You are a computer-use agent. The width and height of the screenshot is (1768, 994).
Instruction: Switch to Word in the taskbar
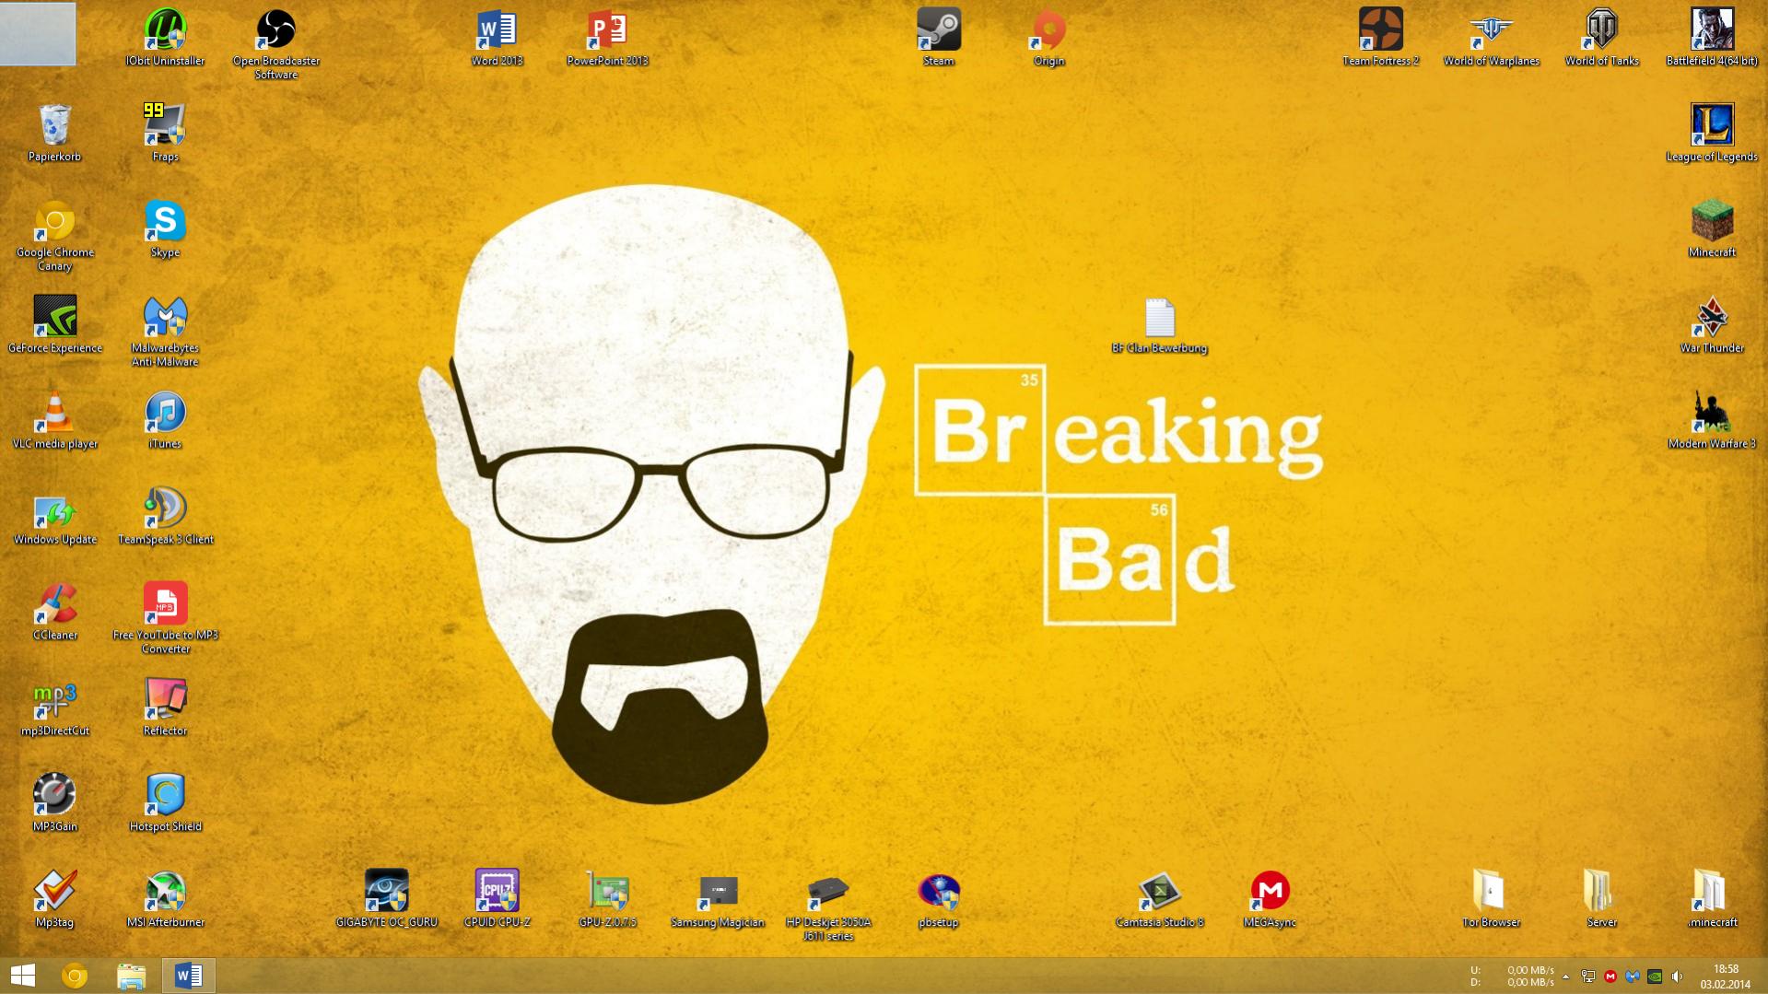(189, 976)
